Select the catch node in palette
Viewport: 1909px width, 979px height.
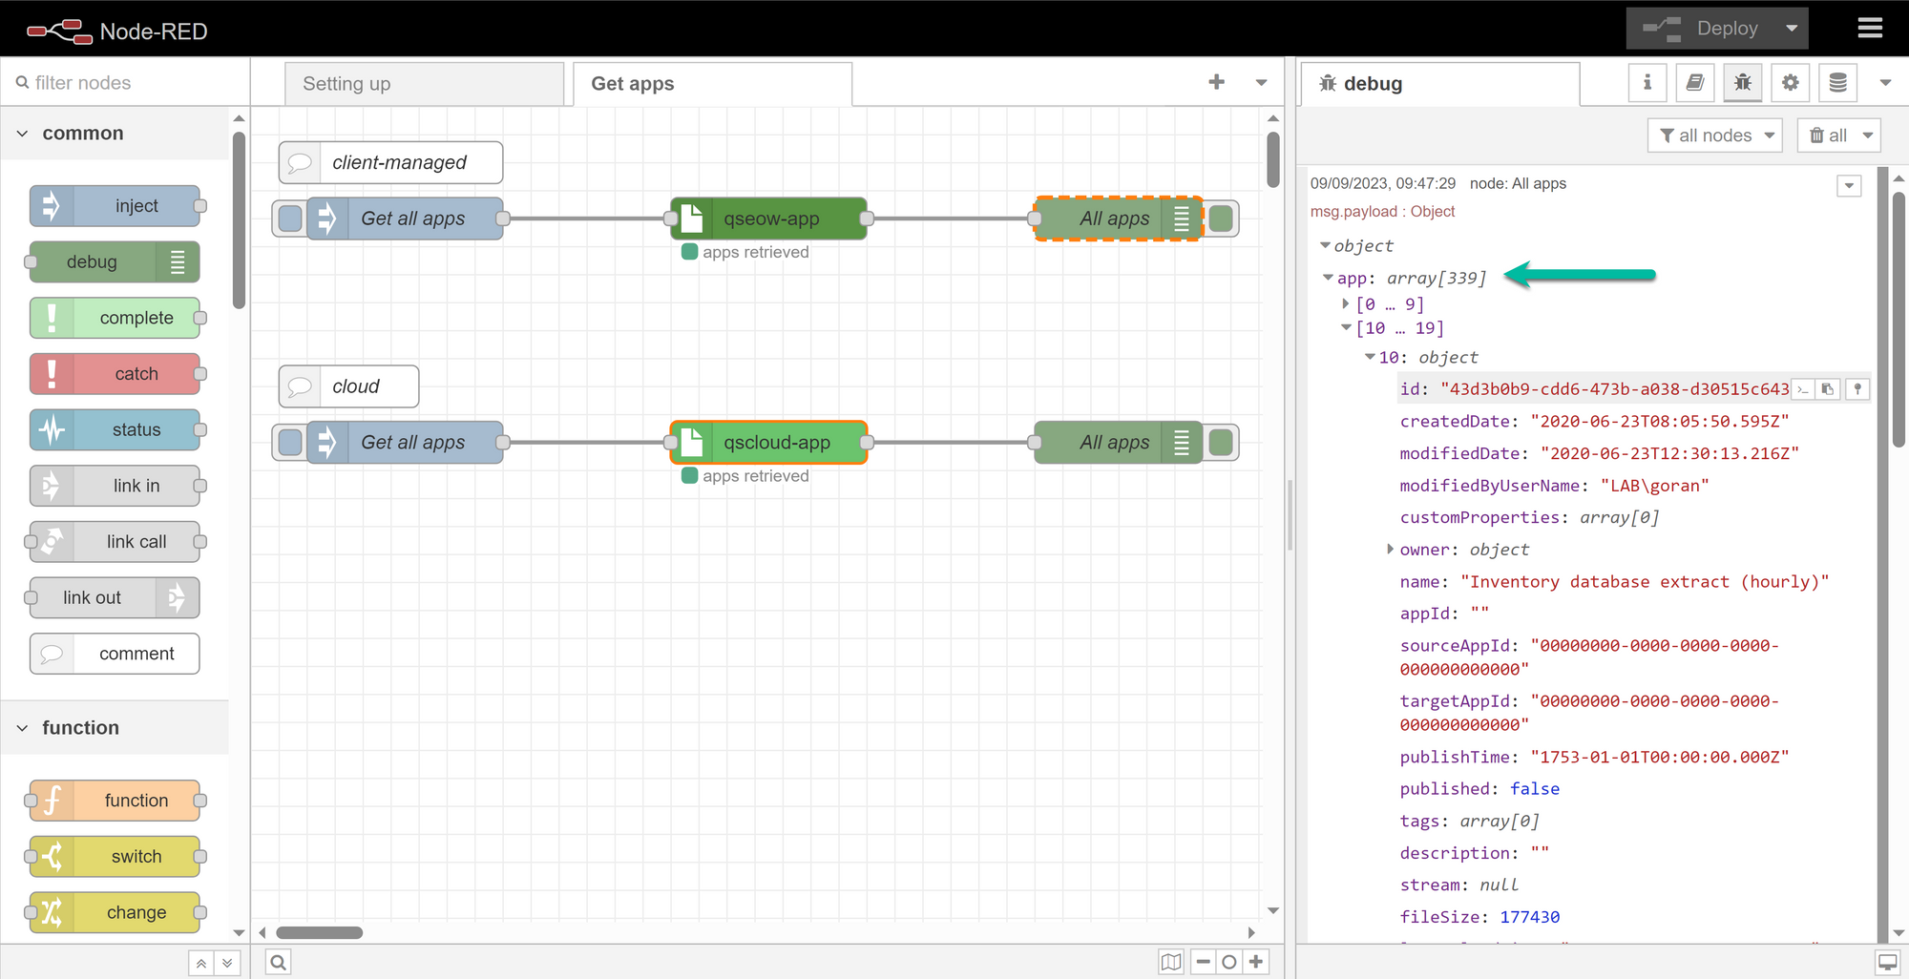[115, 374]
